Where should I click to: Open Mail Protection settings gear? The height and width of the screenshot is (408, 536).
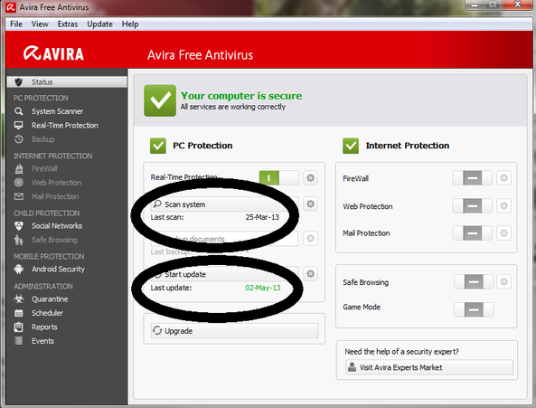coord(503,233)
